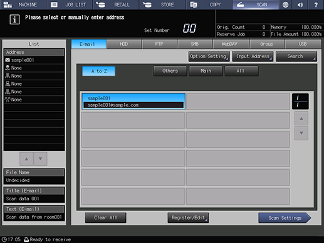This screenshot has height=243, width=324.
Task: Select the E-mail destination tab
Action: (89, 44)
